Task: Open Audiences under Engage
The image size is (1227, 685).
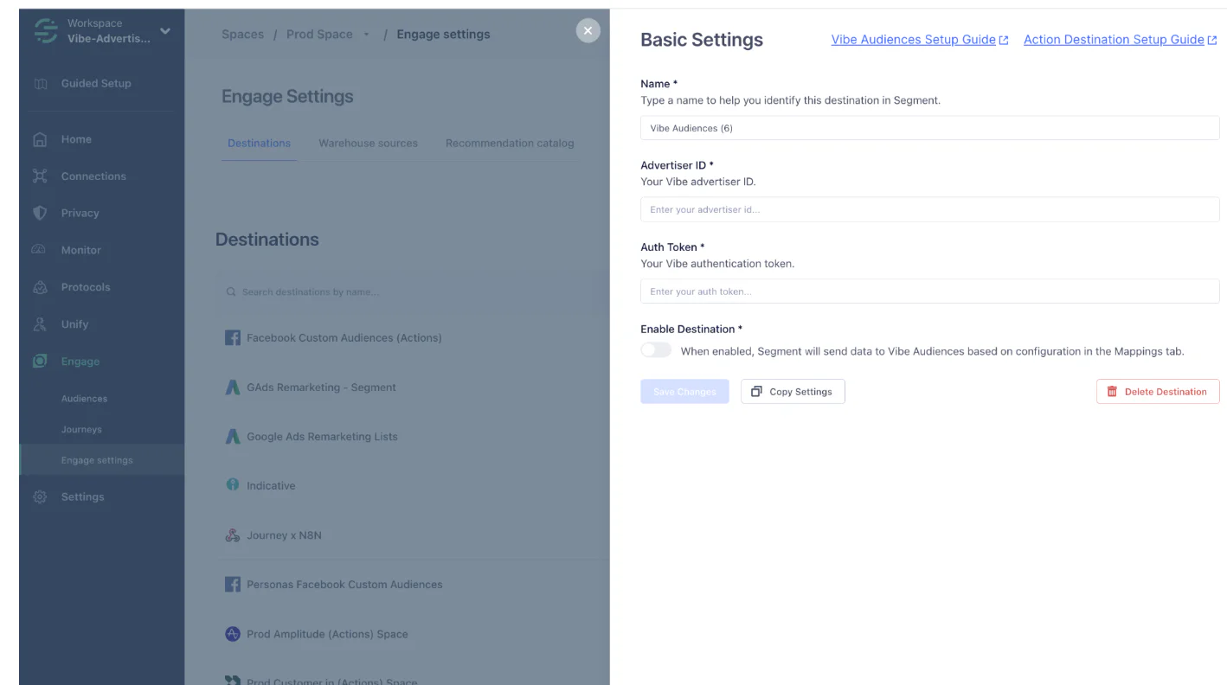Action: pyautogui.click(x=85, y=399)
